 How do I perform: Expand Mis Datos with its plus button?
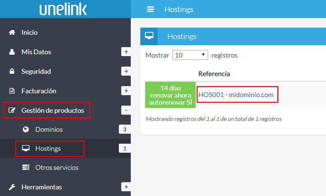pyautogui.click(x=126, y=52)
